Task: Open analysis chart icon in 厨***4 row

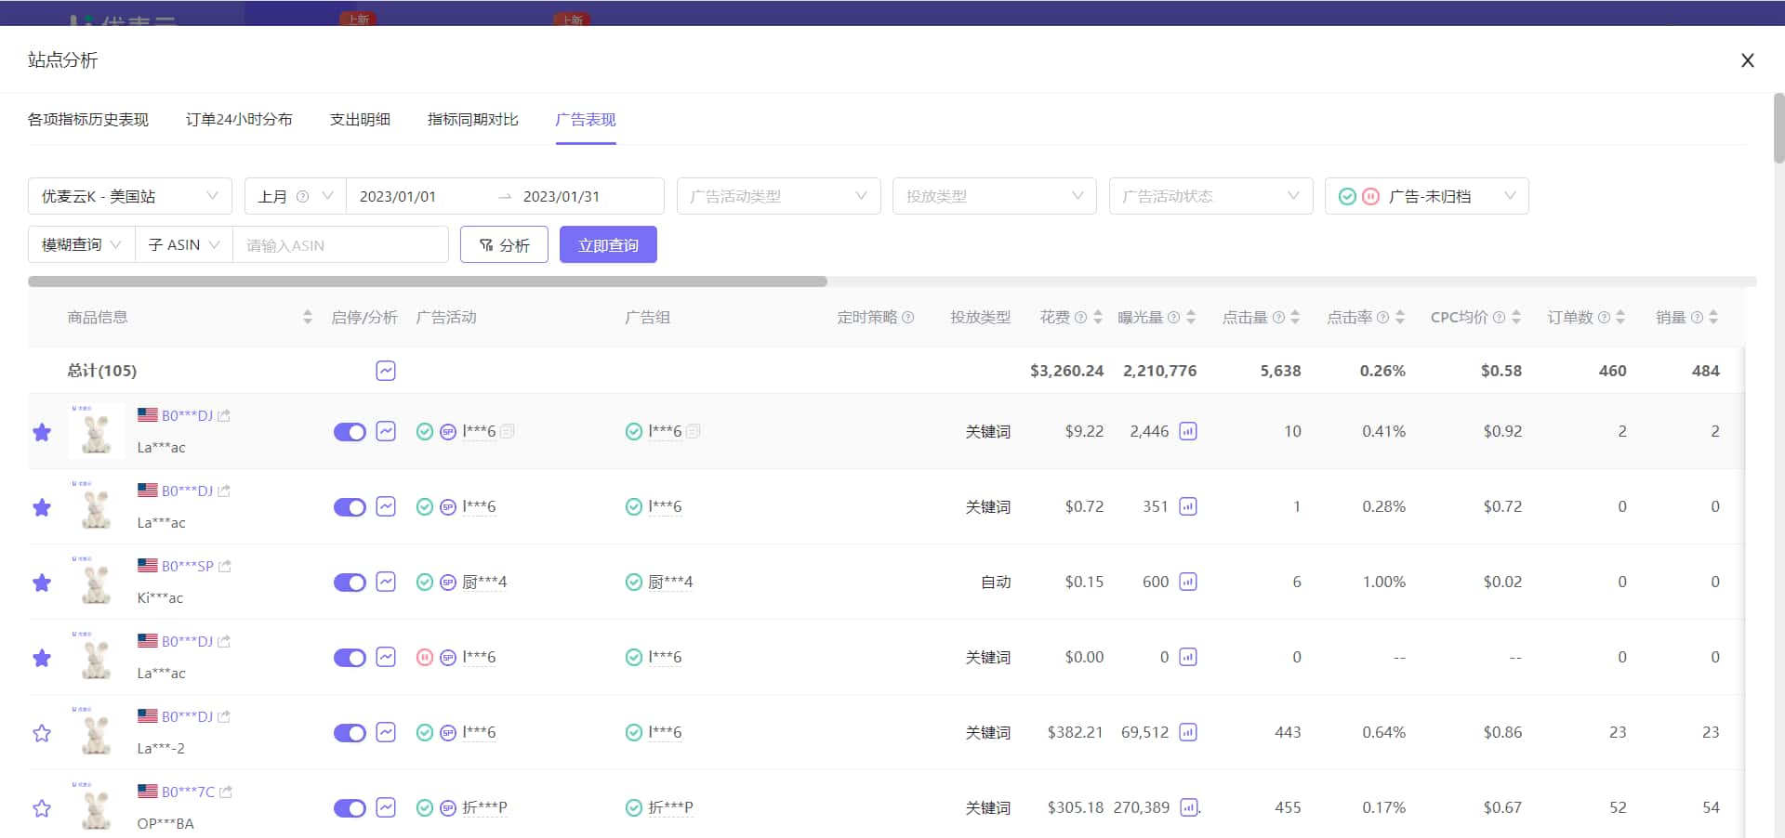Action: pyautogui.click(x=386, y=582)
